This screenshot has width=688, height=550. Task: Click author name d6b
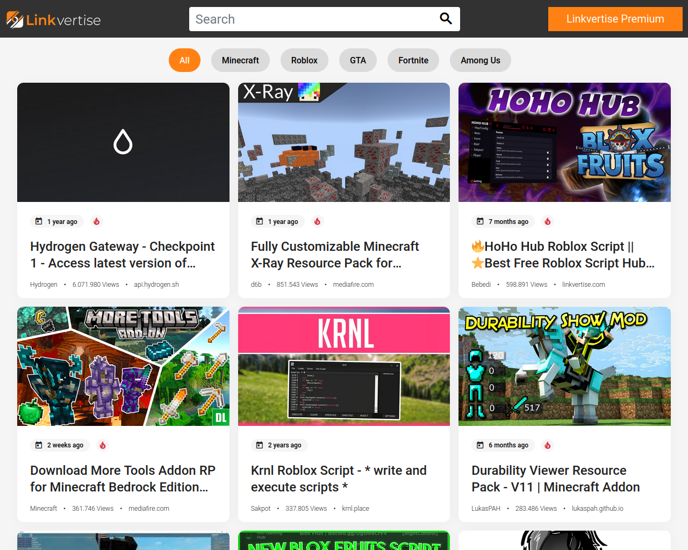tap(256, 285)
